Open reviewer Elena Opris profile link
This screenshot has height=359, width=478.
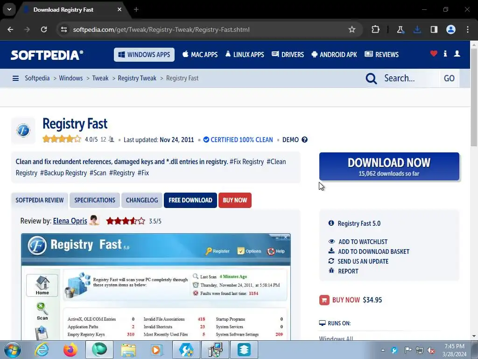70,221
